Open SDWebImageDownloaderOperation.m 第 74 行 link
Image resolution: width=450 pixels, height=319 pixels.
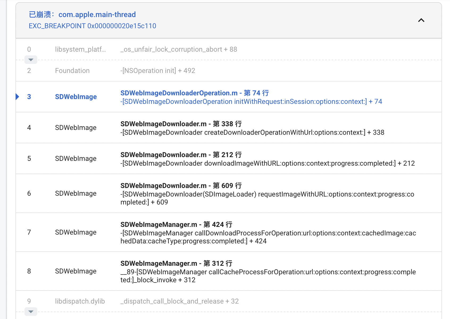point(194,93)
